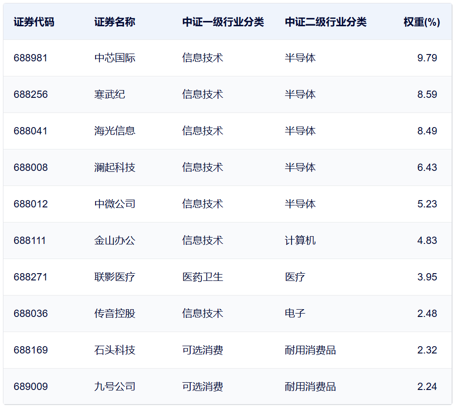
Task: Select stock code 688036
Action: click(30, 314)
